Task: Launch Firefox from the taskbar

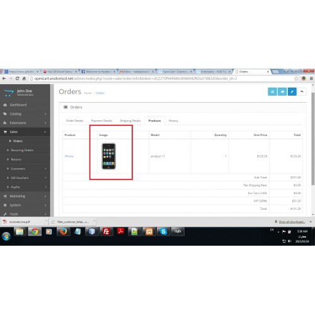Action: click(63, 231)
